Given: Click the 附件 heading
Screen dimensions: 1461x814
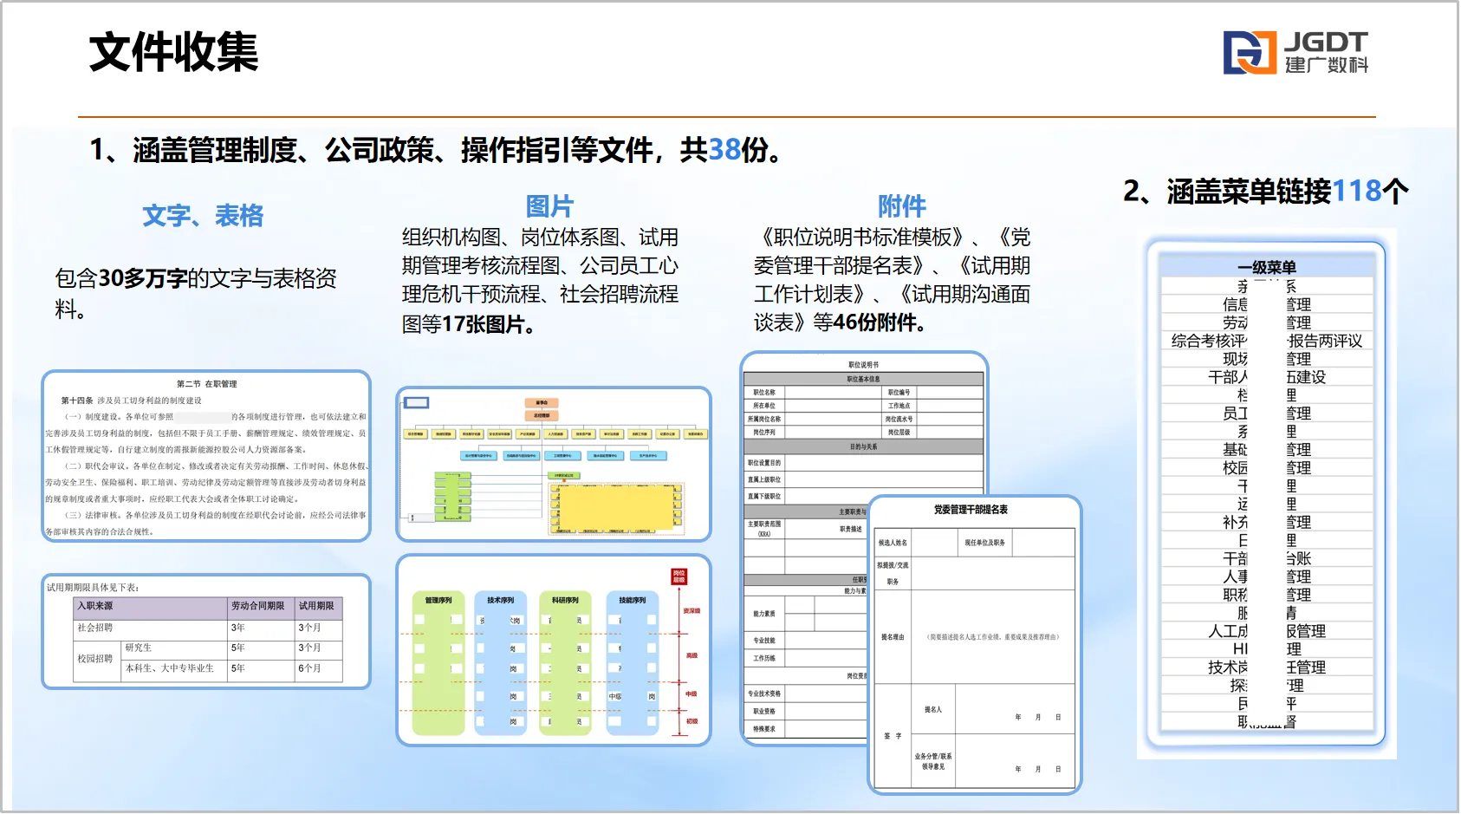Looking at the screenshot, I should [x=902, y=206].
